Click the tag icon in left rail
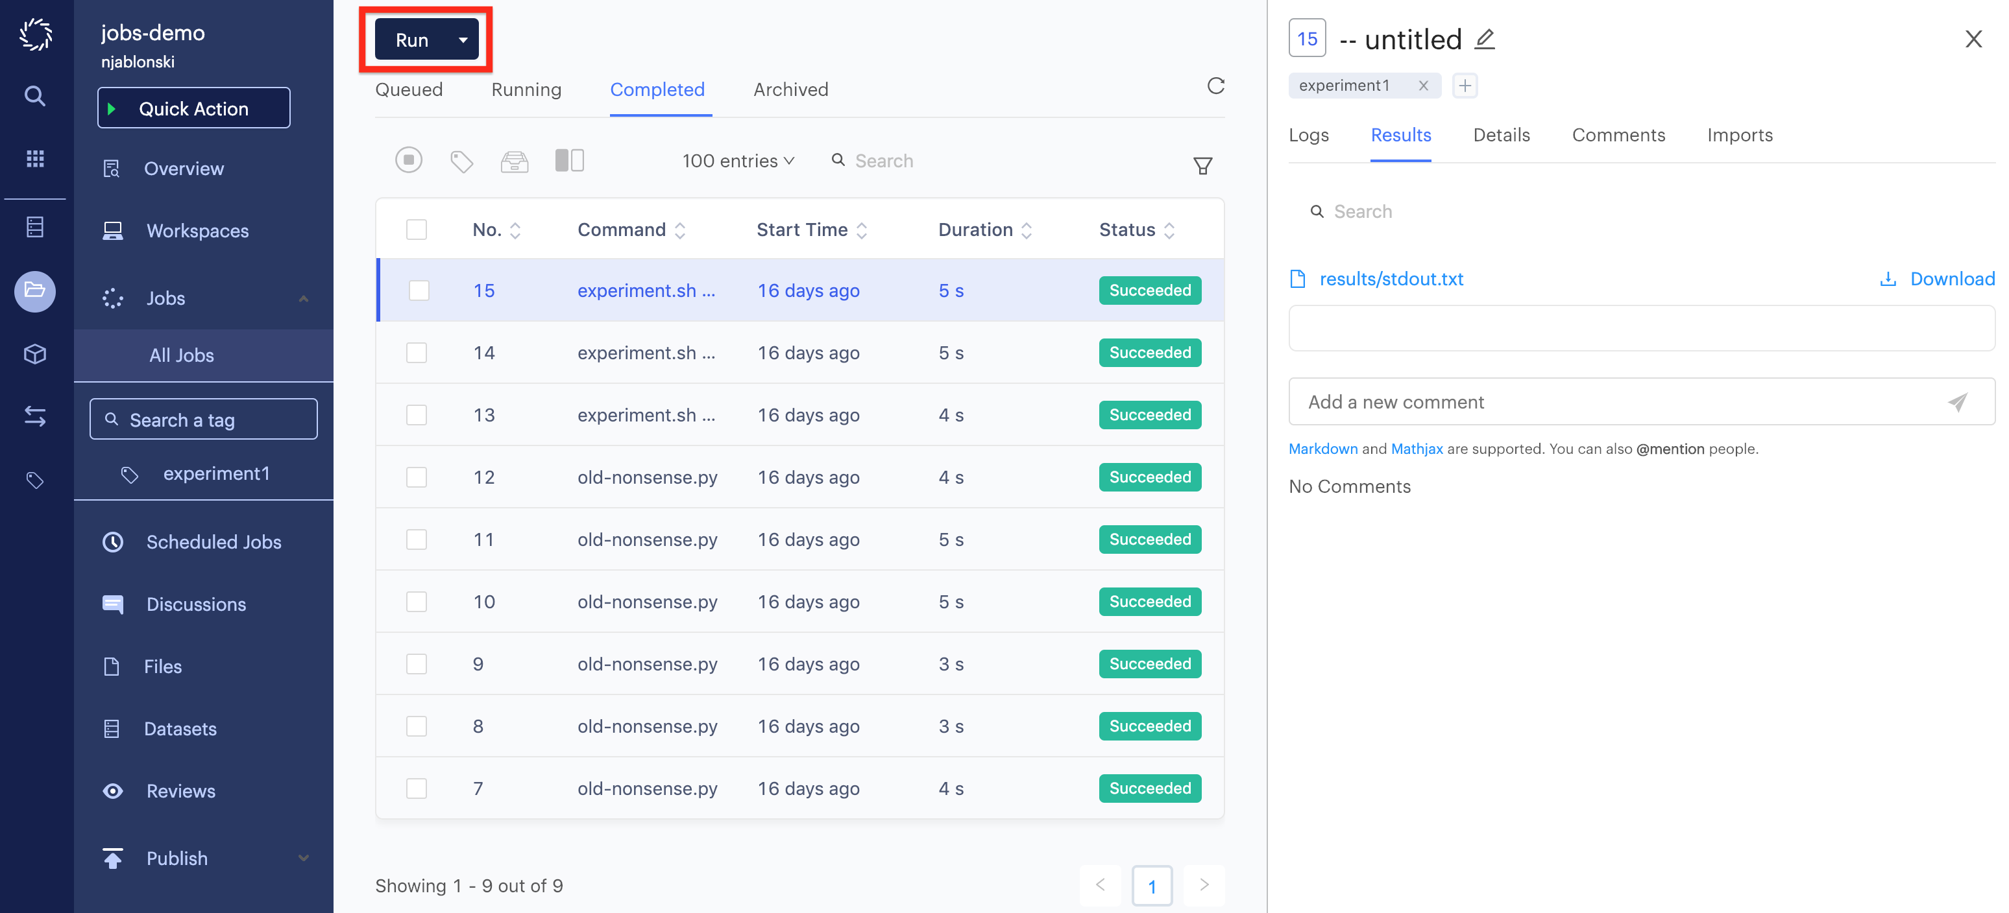 click(35, 480)
